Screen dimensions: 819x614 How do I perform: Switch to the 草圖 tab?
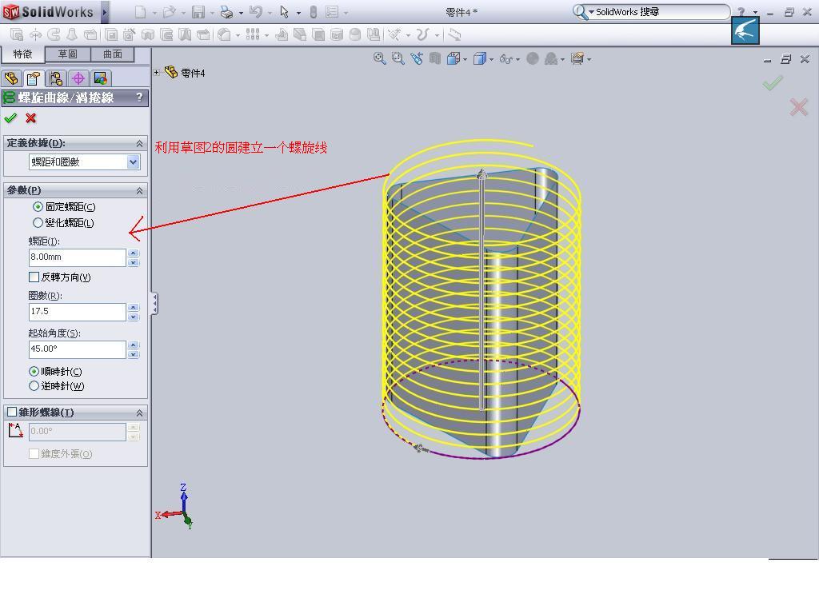click(x=68, y=54)
